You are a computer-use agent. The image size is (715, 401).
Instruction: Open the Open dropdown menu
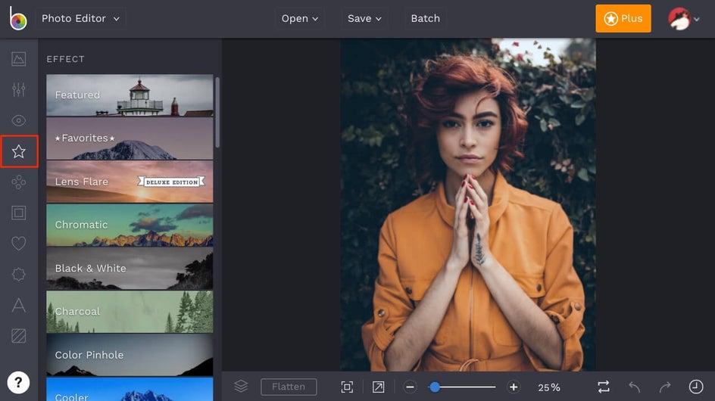(300, 18)
